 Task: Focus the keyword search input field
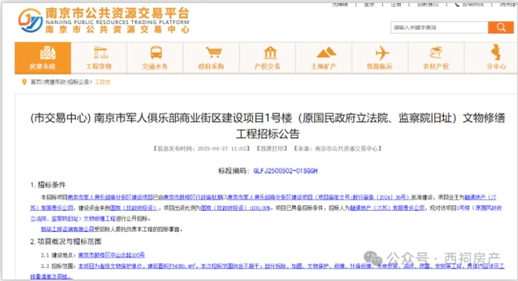(x=439, y=27)
